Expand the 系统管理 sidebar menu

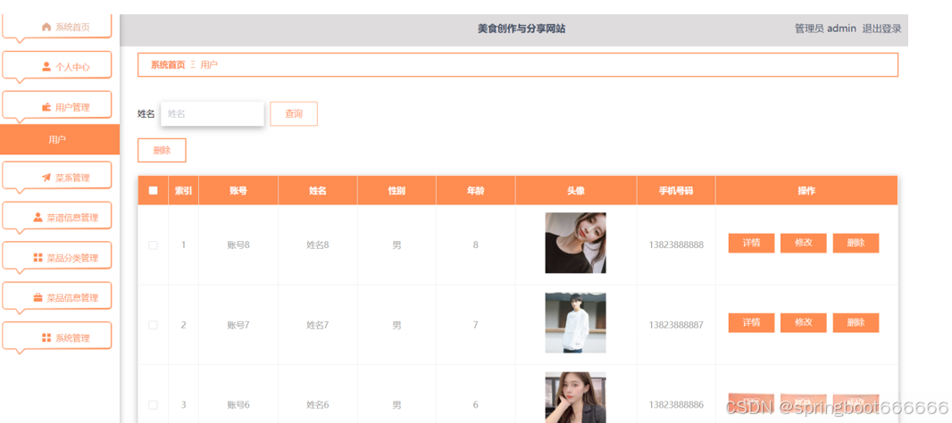tap(57, 336)
